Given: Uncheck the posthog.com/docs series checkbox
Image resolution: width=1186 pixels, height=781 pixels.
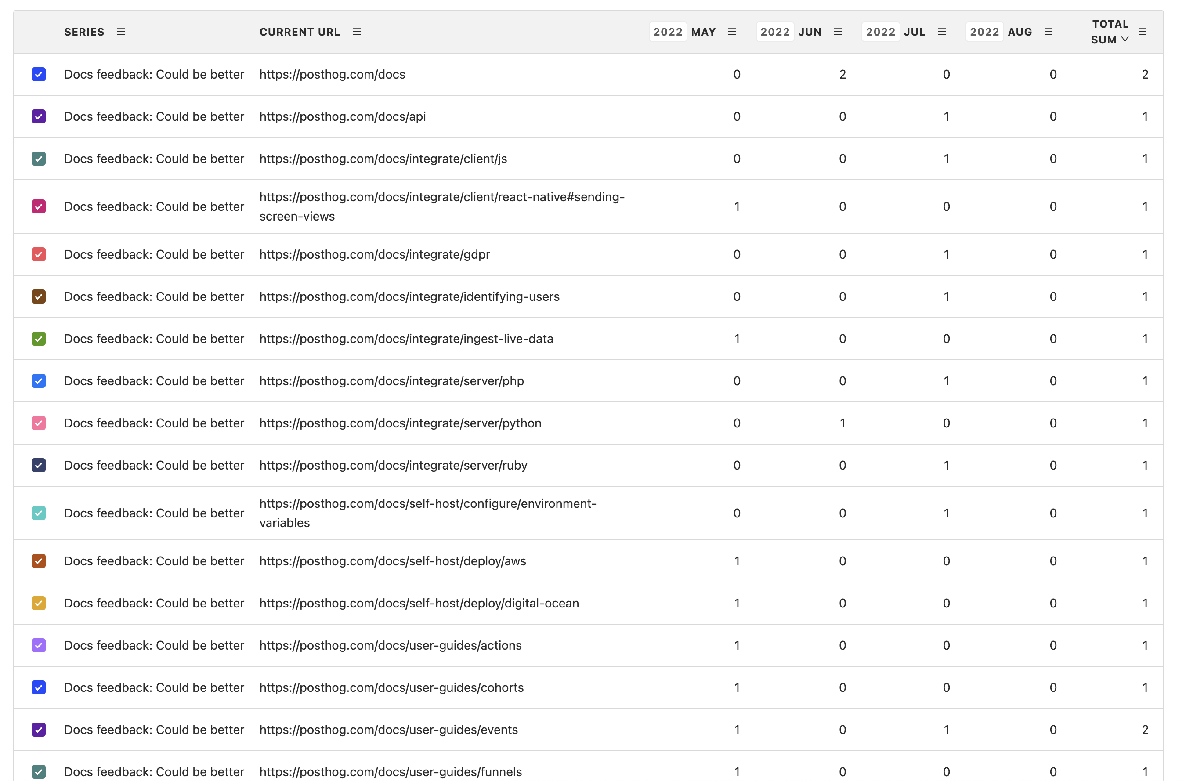Looking at the screenshot, I should point(39,74).
